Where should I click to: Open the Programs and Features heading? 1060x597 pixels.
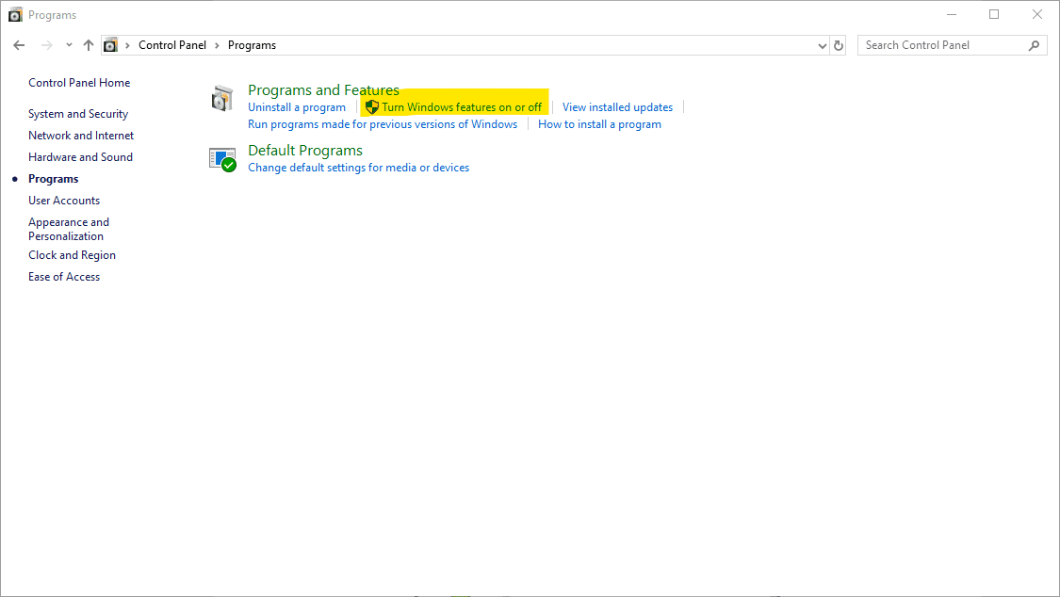point(323,89)
